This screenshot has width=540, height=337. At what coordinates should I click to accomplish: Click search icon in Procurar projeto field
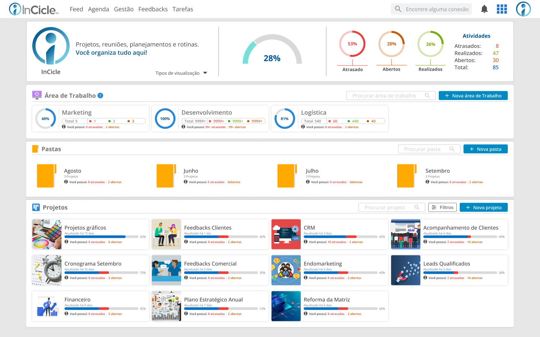pyautogui.click(x=417, y=207)
